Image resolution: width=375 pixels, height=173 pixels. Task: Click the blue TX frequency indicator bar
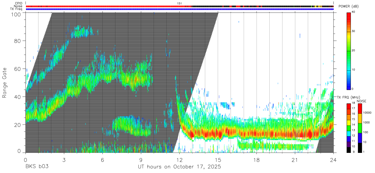tap(180, 9)
